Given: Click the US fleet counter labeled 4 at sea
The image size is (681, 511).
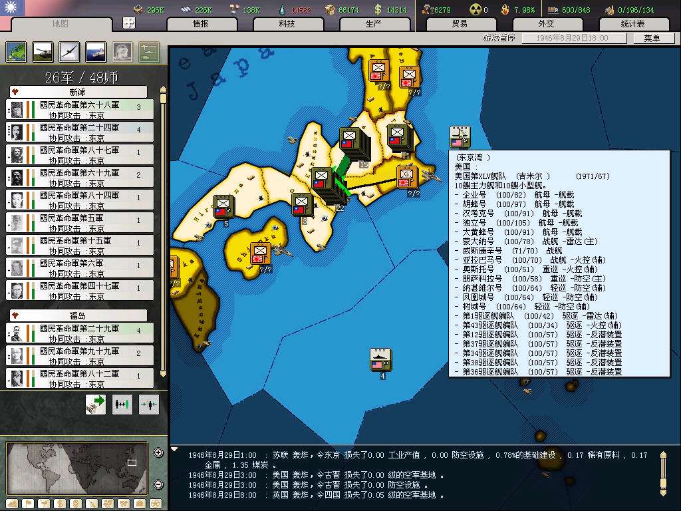Looking at the screenshot, I should pyautogui.click(x=380, y=360).
